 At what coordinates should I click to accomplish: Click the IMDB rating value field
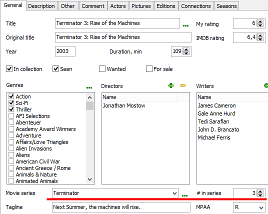(245, 37)
